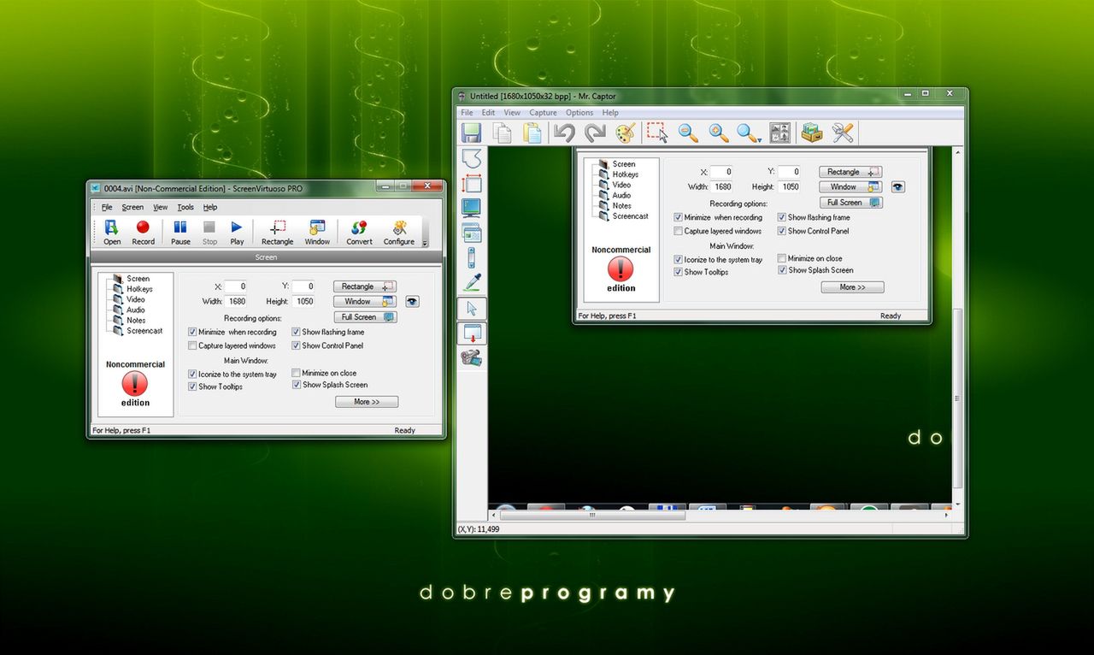Open the Capture menu in Mr. Captor
This screenshot has width=1094, height=655.
tap(543, 112)
